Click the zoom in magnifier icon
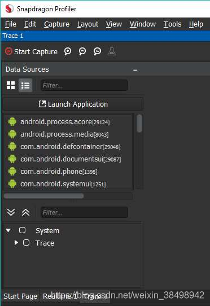The height and width of the screenshot is (306, 210). [68, 51]
